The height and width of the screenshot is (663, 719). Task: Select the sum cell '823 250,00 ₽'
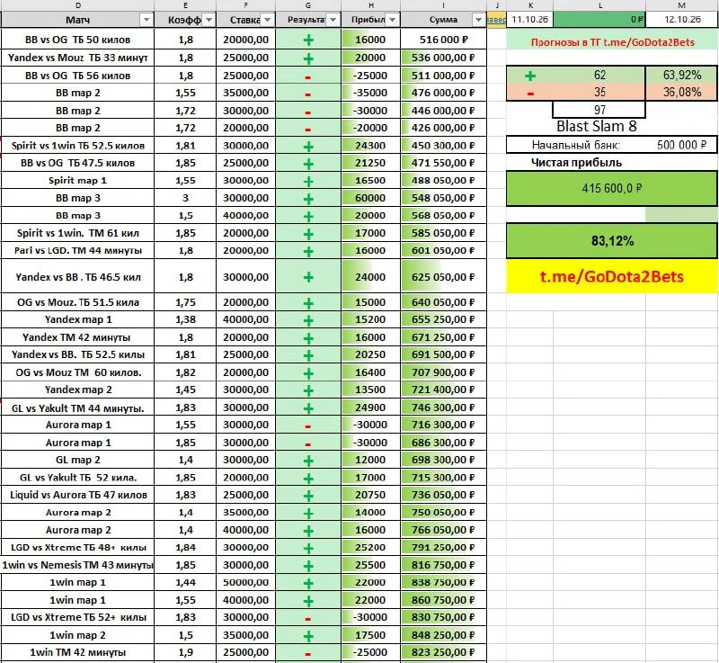(443, 652)
